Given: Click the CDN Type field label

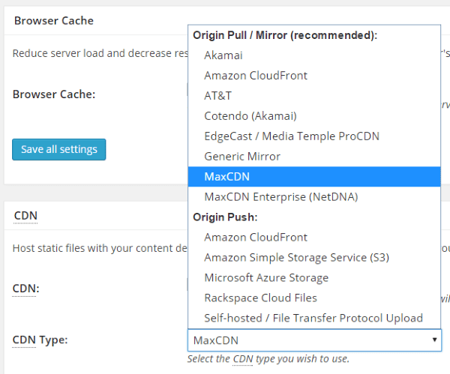Looking at the screenshot, I should coord(40,340).
